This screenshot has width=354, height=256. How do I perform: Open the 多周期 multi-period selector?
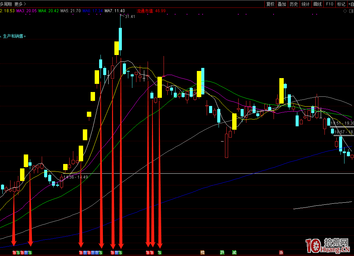coord(6,4)
